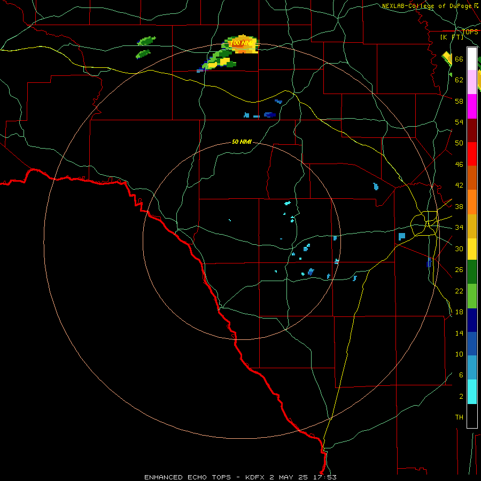Click the orange-yellow storm cell under 100 NMI label
481x481 pixels.
pyautogui.click(x=242, y=45)
